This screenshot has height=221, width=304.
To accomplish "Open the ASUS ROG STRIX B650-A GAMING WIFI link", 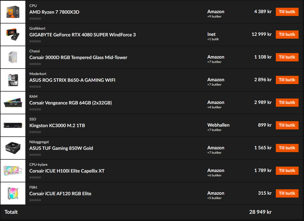I will [72, 80].
